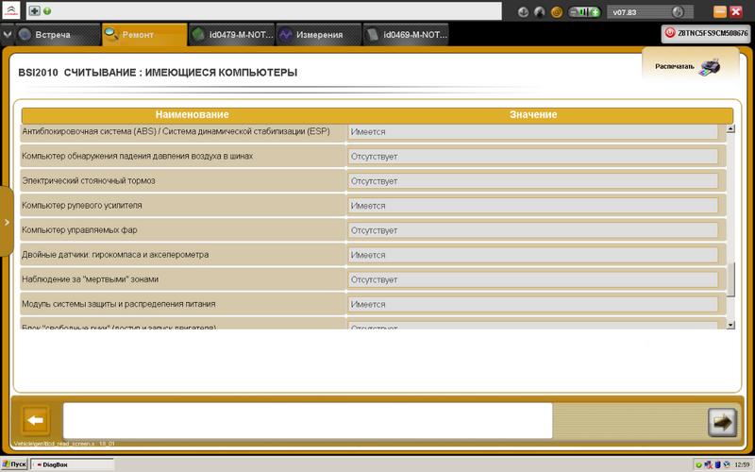Click the Значение column header
Screen dimensions: 755x472
tap(533, 114)
